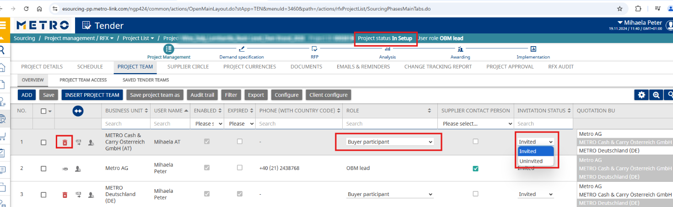Uncheck Supplier Contact Person for OBM lead row
Viewport: 673px width, 207px height.
pos(475,169)
